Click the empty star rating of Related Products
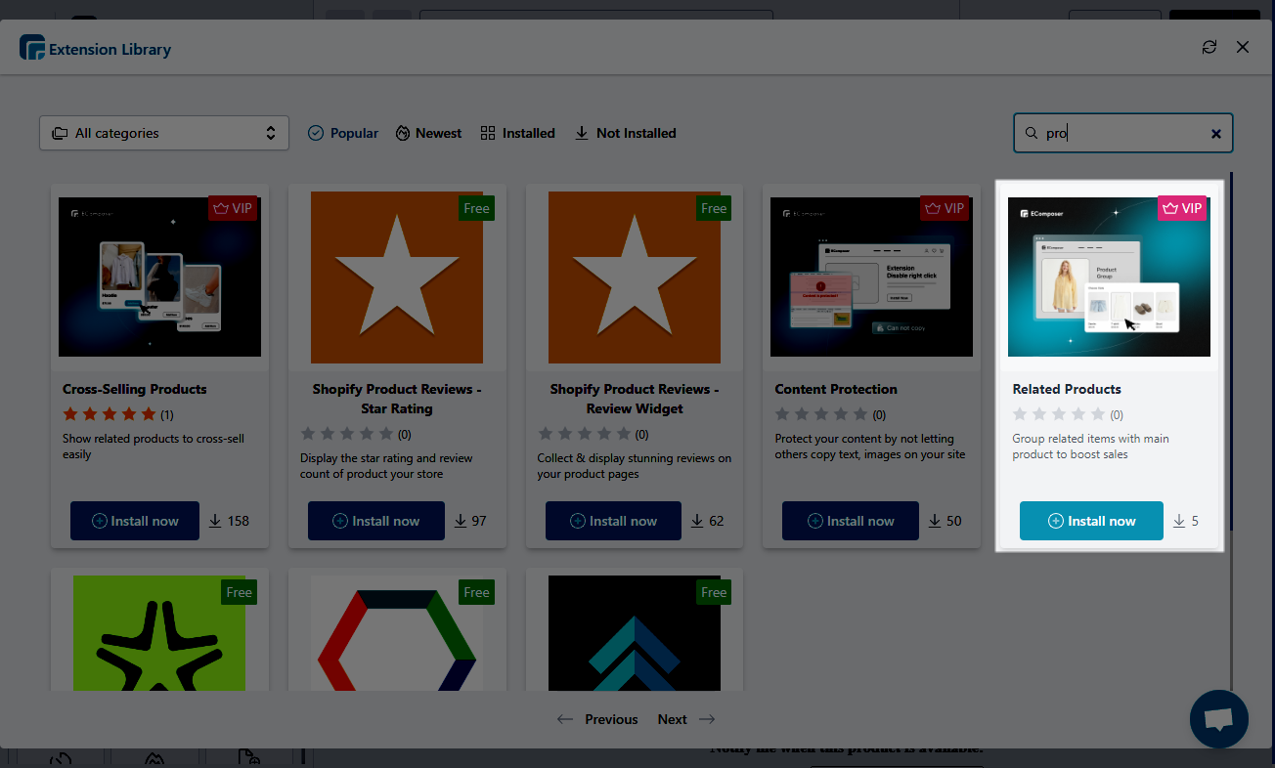The image size is (1275, 768). coord(1059,414)
